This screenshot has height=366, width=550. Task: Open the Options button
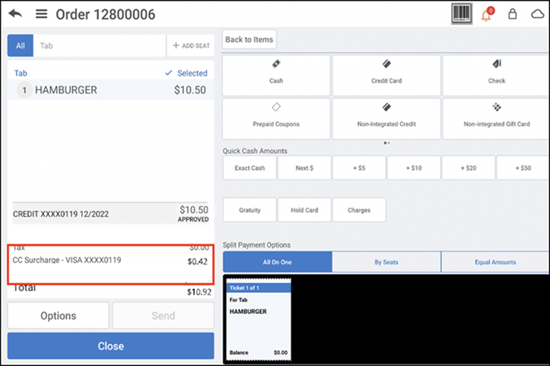click(x=58, y=316)
